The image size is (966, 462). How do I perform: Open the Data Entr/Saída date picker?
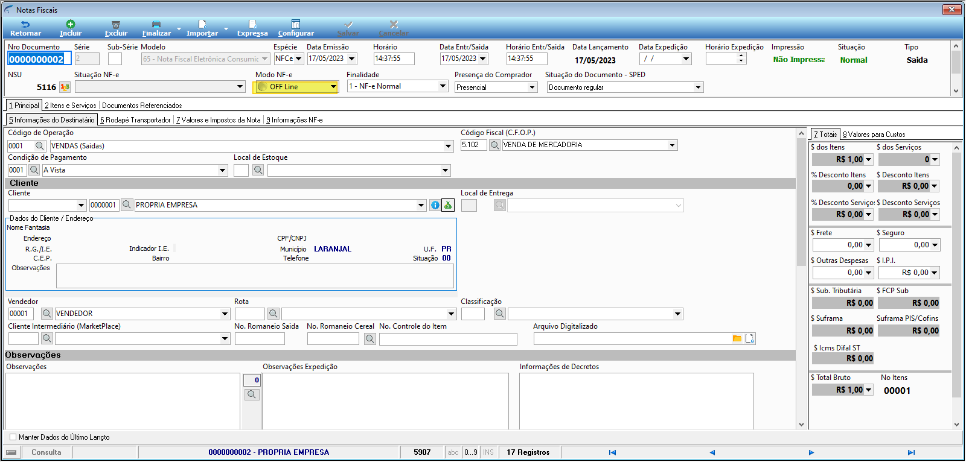[483, 59]
